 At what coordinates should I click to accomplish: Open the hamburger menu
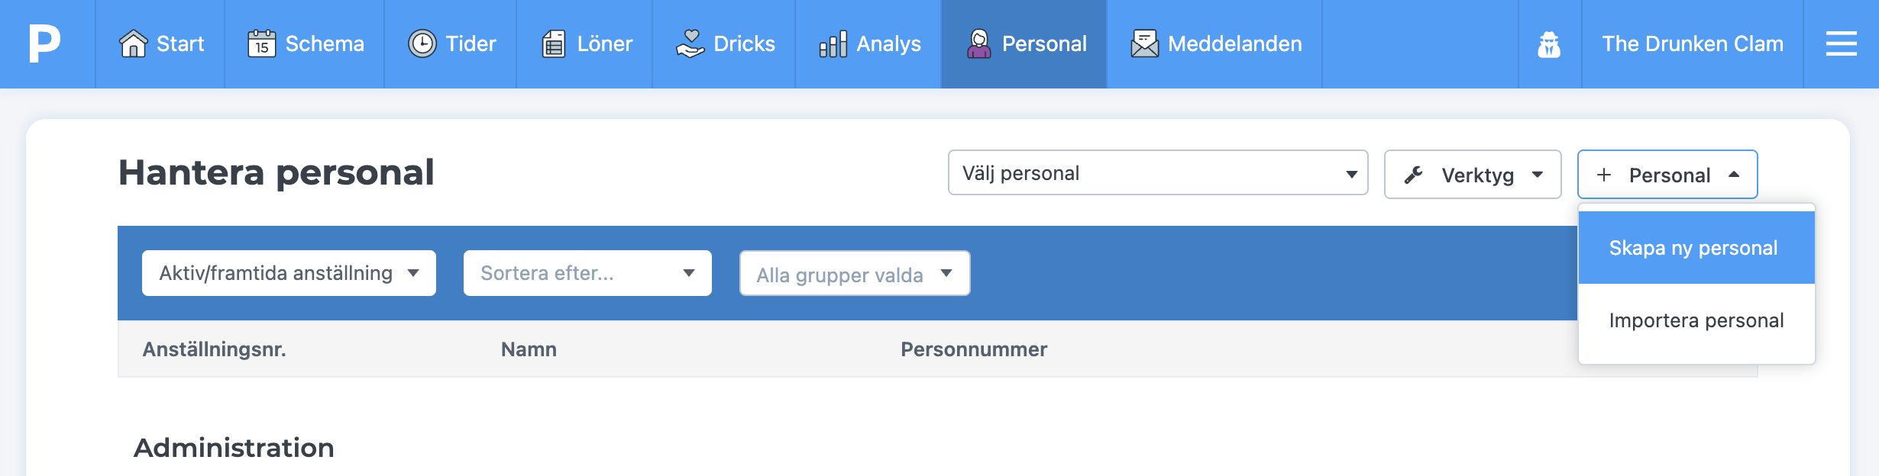point(1841,43)
